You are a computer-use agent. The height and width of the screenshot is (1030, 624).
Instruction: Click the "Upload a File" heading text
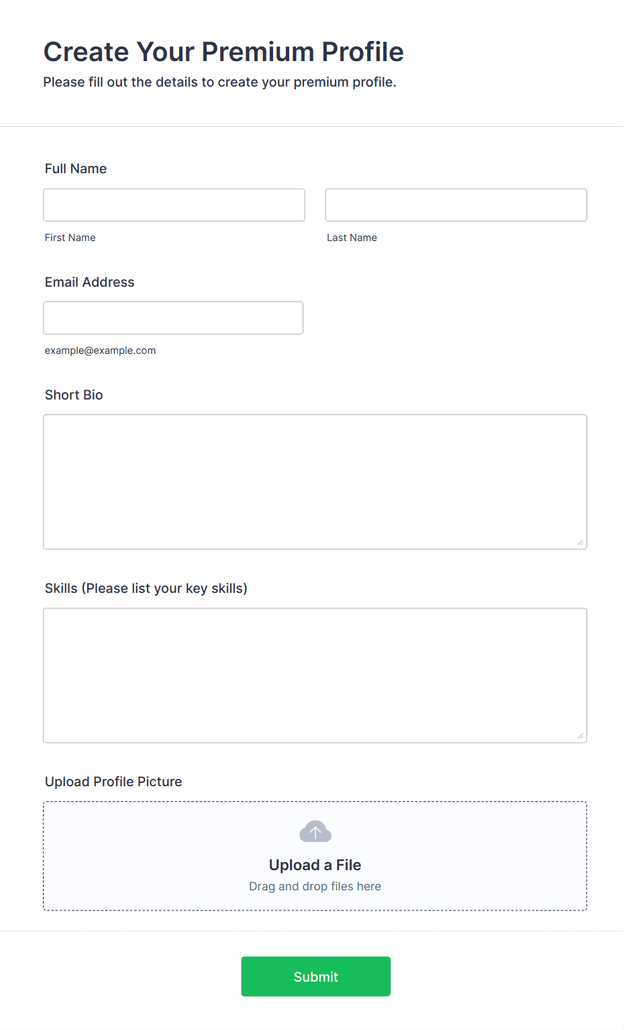coord(315,865)
